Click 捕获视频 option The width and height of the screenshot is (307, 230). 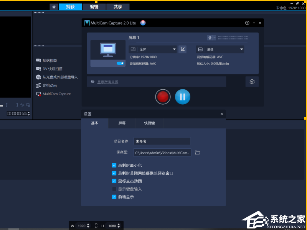(46, 61)
